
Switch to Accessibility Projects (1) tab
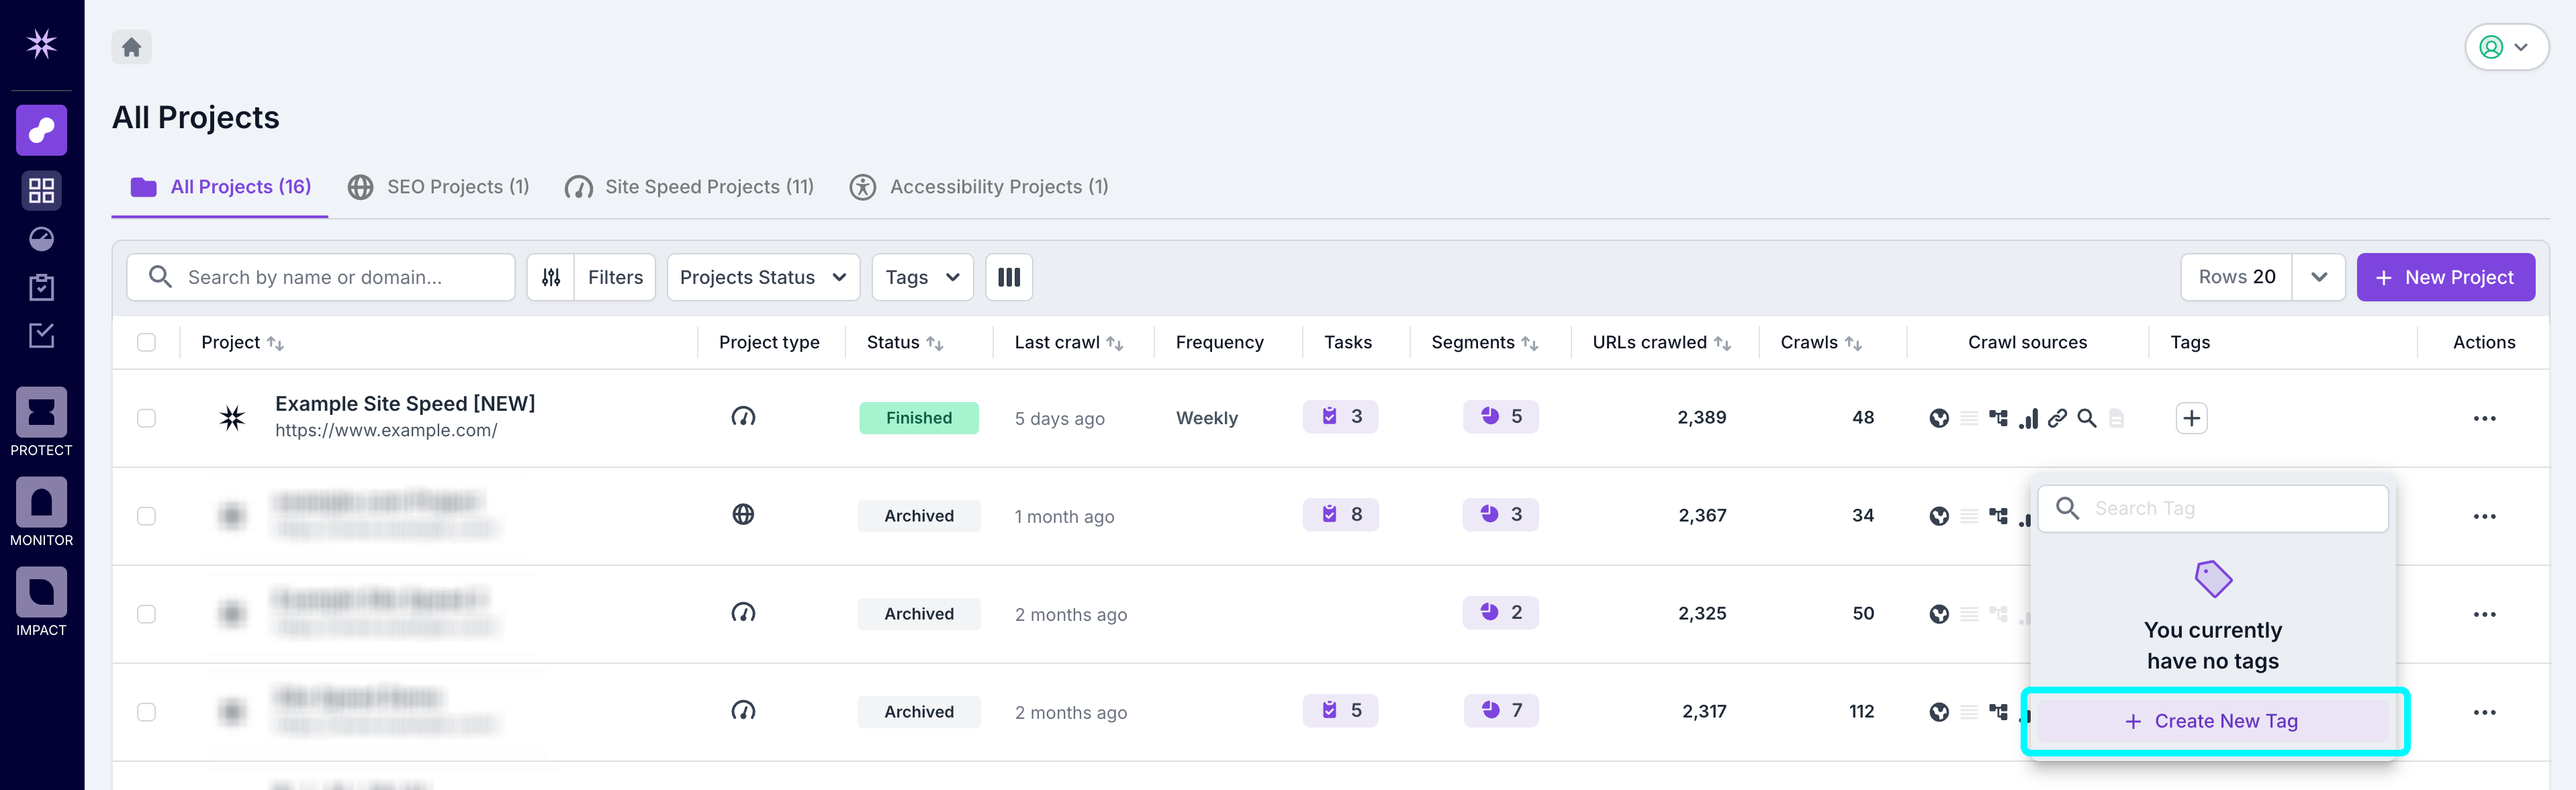pos(979,187)
